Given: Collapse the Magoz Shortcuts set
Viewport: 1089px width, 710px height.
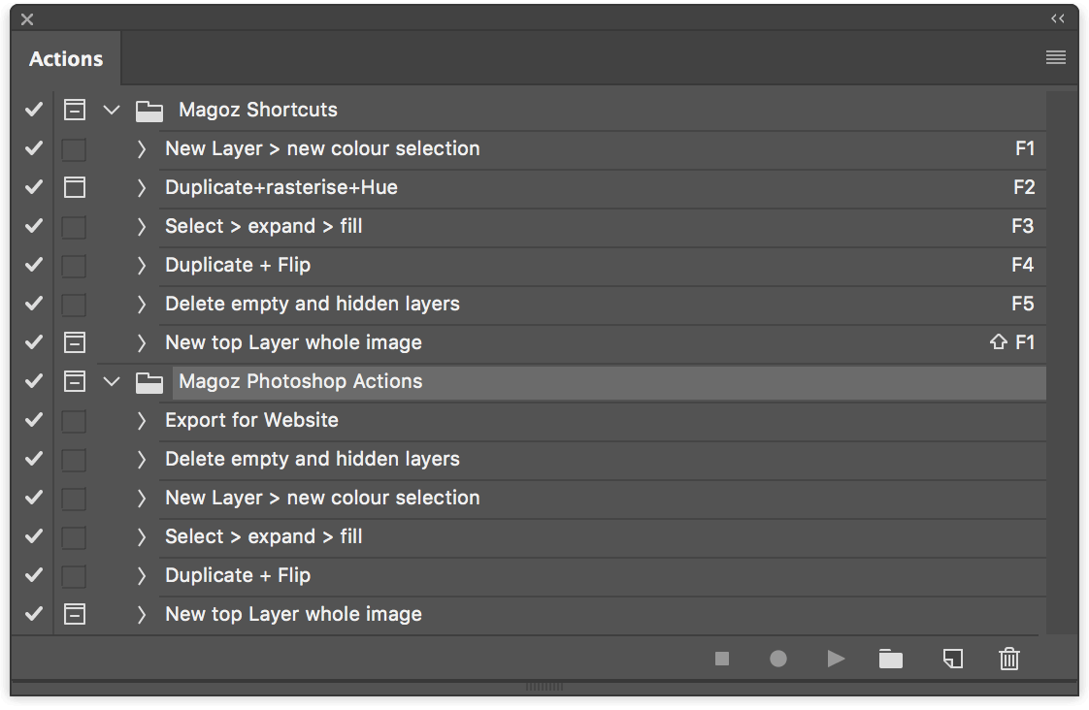Looking at the screenshot, I should 111,110.
